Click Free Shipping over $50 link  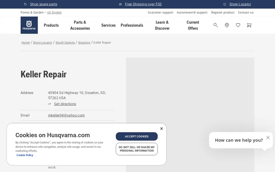click(x=143, y=4)
